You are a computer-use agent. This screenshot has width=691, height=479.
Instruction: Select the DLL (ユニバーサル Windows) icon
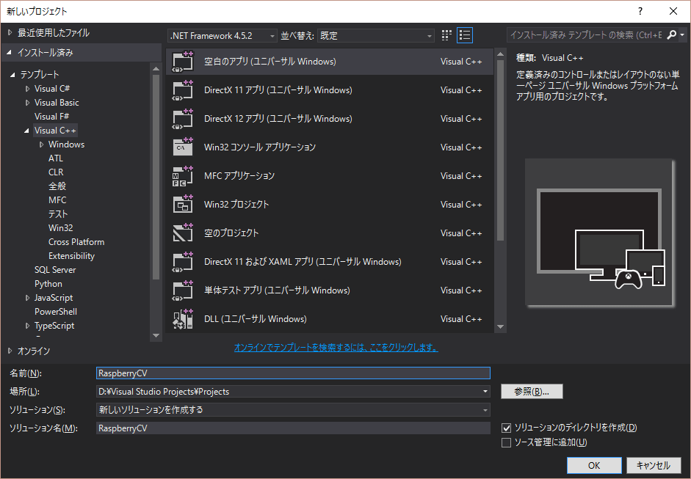click(x=182, y=319)
